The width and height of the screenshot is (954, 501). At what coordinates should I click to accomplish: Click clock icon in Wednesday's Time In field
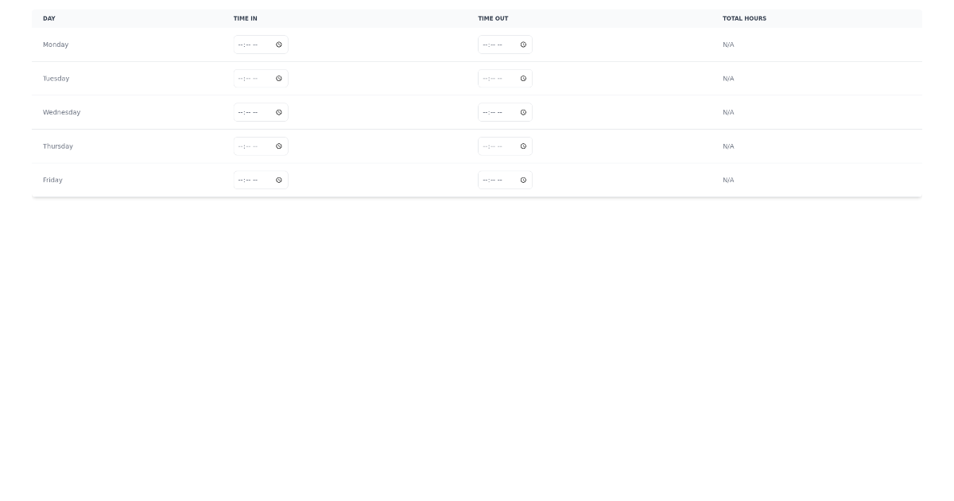(279, 112)
